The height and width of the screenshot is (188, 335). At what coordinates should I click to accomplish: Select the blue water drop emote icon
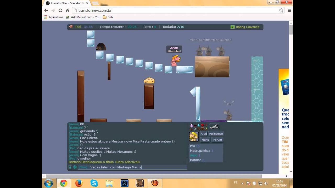199,125
